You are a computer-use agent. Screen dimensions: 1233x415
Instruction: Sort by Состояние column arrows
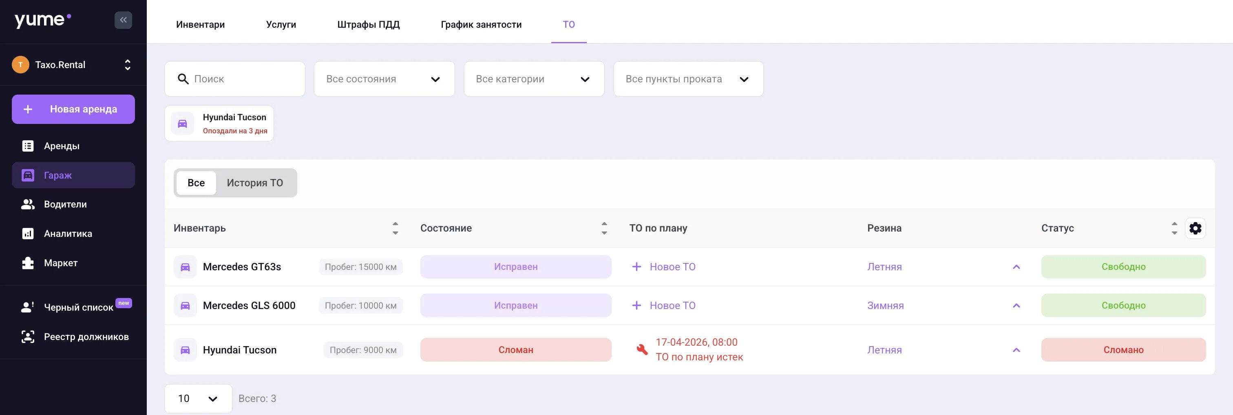(604, 228)
